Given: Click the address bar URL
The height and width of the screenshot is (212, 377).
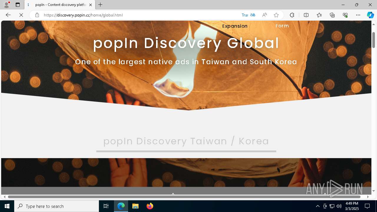Looking at the screenshot, I should pyautogui.click(x=83, y=15).
